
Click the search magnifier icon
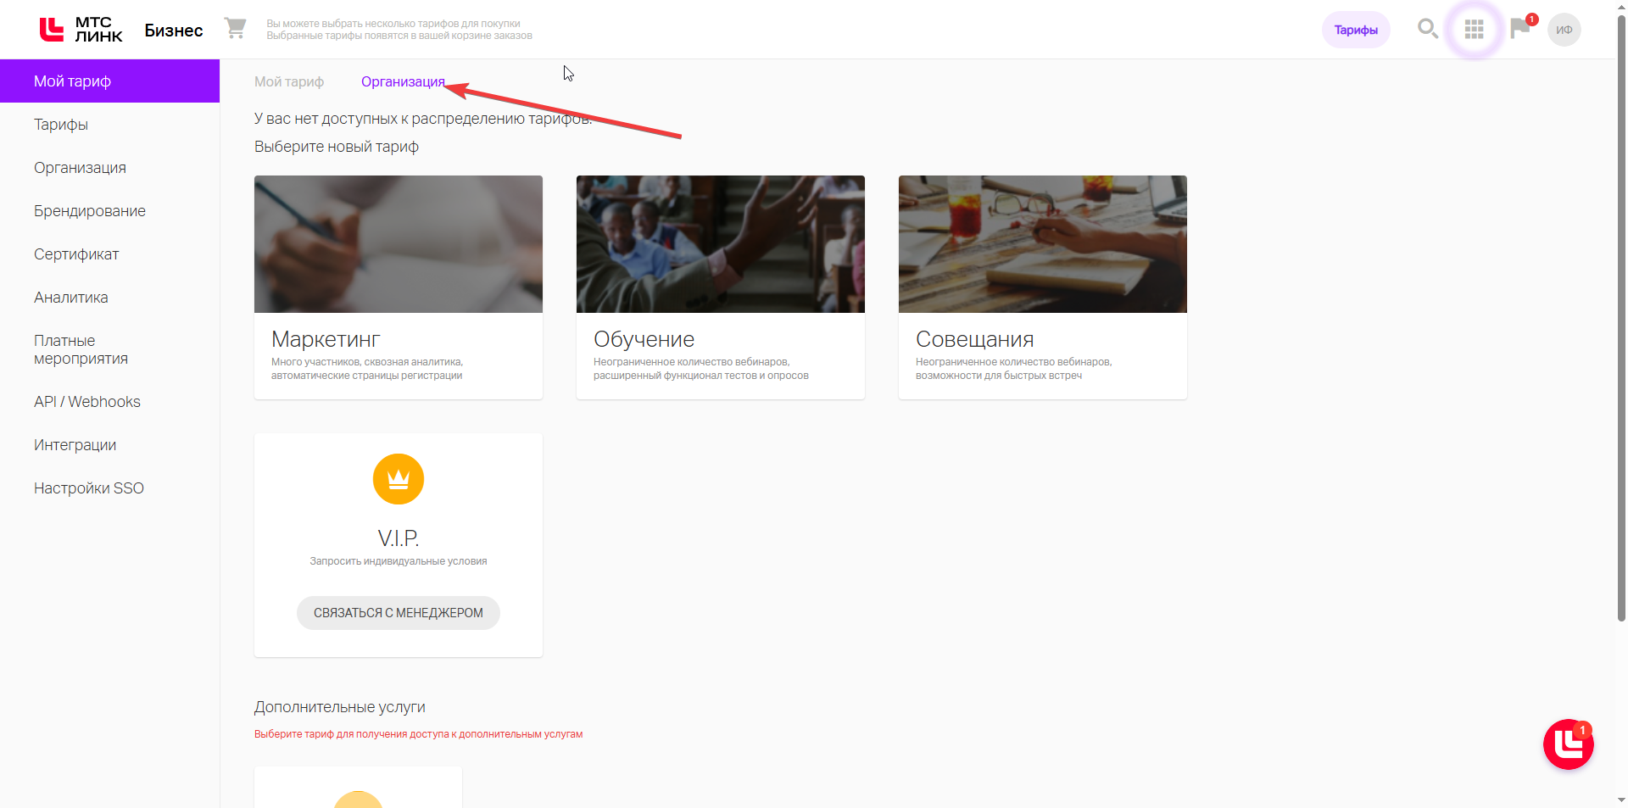(1428, 29)
